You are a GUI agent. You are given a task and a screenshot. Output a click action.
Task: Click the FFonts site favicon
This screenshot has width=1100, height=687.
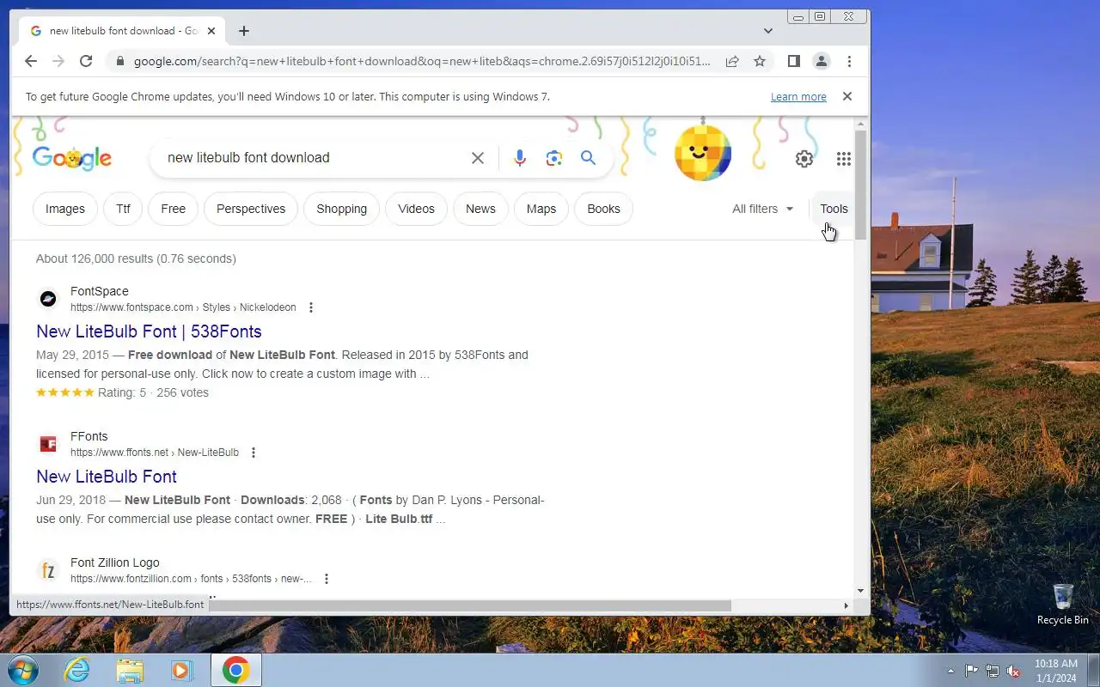pyautogui.click(x=48, y=444)
